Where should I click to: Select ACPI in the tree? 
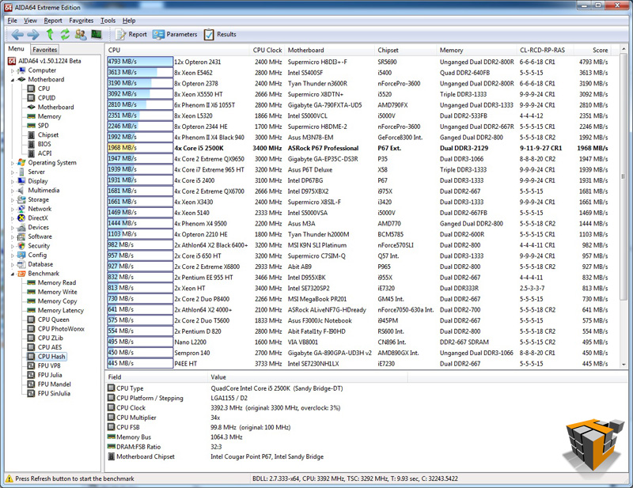(x=44, y=153)
